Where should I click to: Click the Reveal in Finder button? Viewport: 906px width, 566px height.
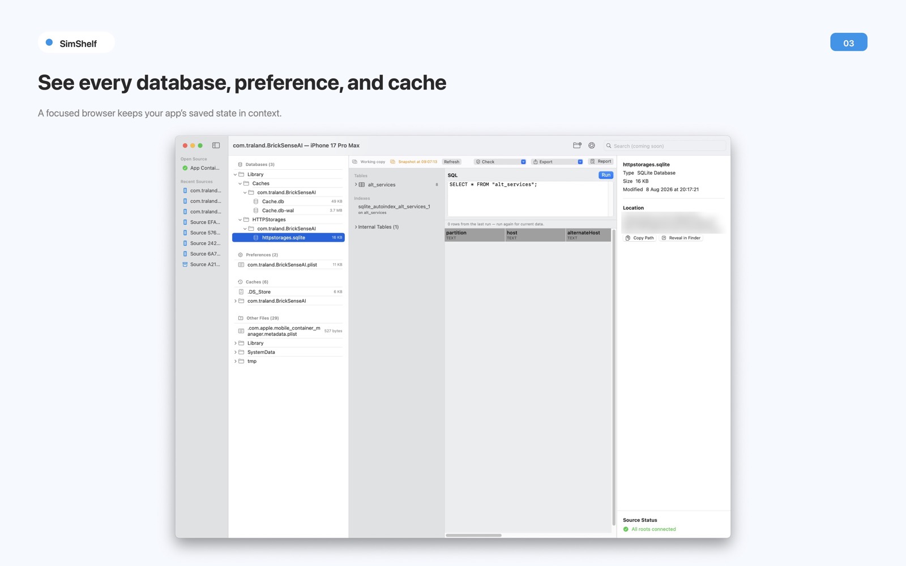coord(681,238)
